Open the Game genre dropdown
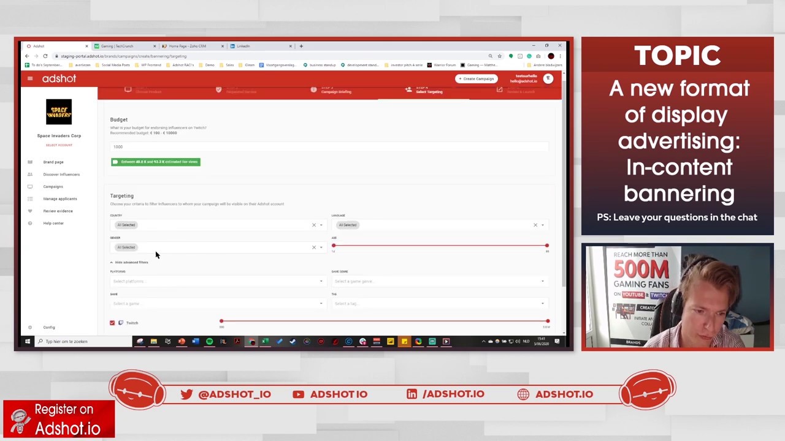 click(x=439, y=281)
